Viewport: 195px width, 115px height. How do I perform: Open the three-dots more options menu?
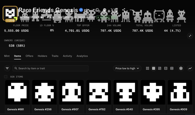pyautogui.click(x=131, y=10)
